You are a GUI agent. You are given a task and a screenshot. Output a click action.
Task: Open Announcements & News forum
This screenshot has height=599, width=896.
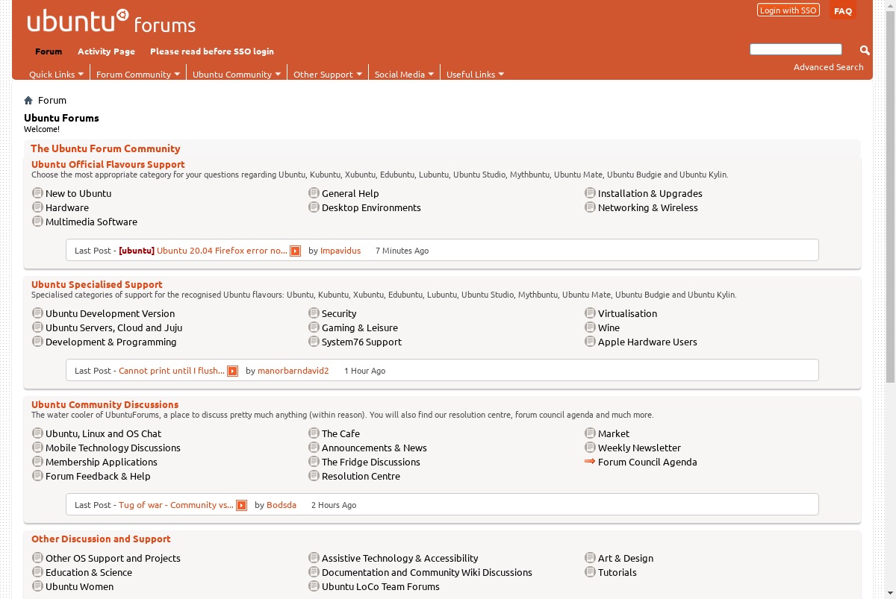point(374,448)
